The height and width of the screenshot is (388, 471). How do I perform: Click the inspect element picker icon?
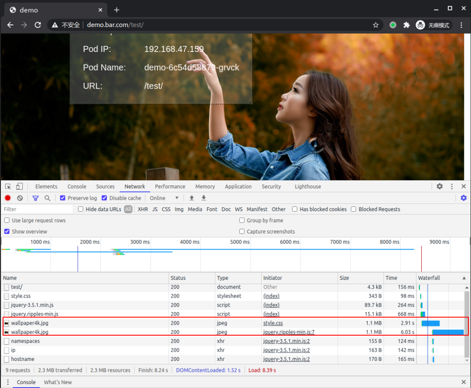tap(8, 186)
